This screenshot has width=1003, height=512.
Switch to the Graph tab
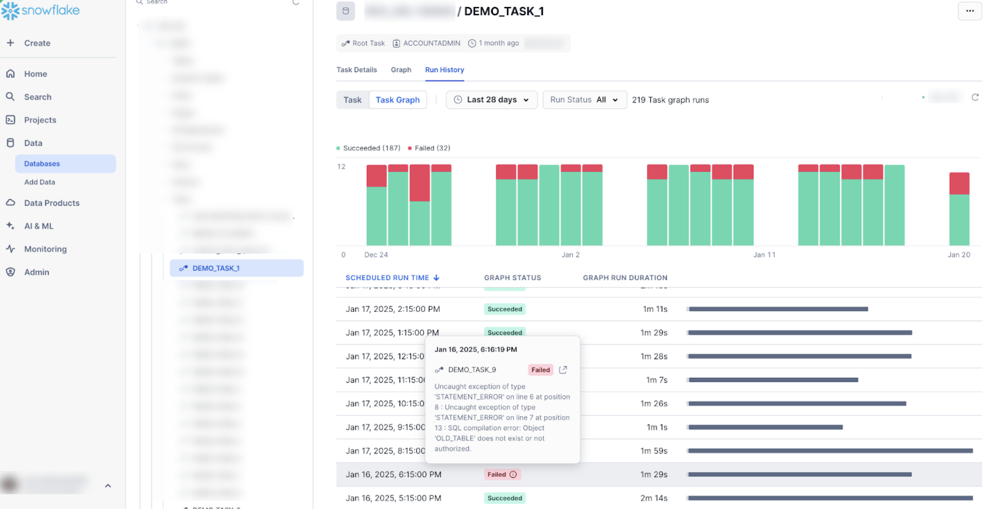401,70
